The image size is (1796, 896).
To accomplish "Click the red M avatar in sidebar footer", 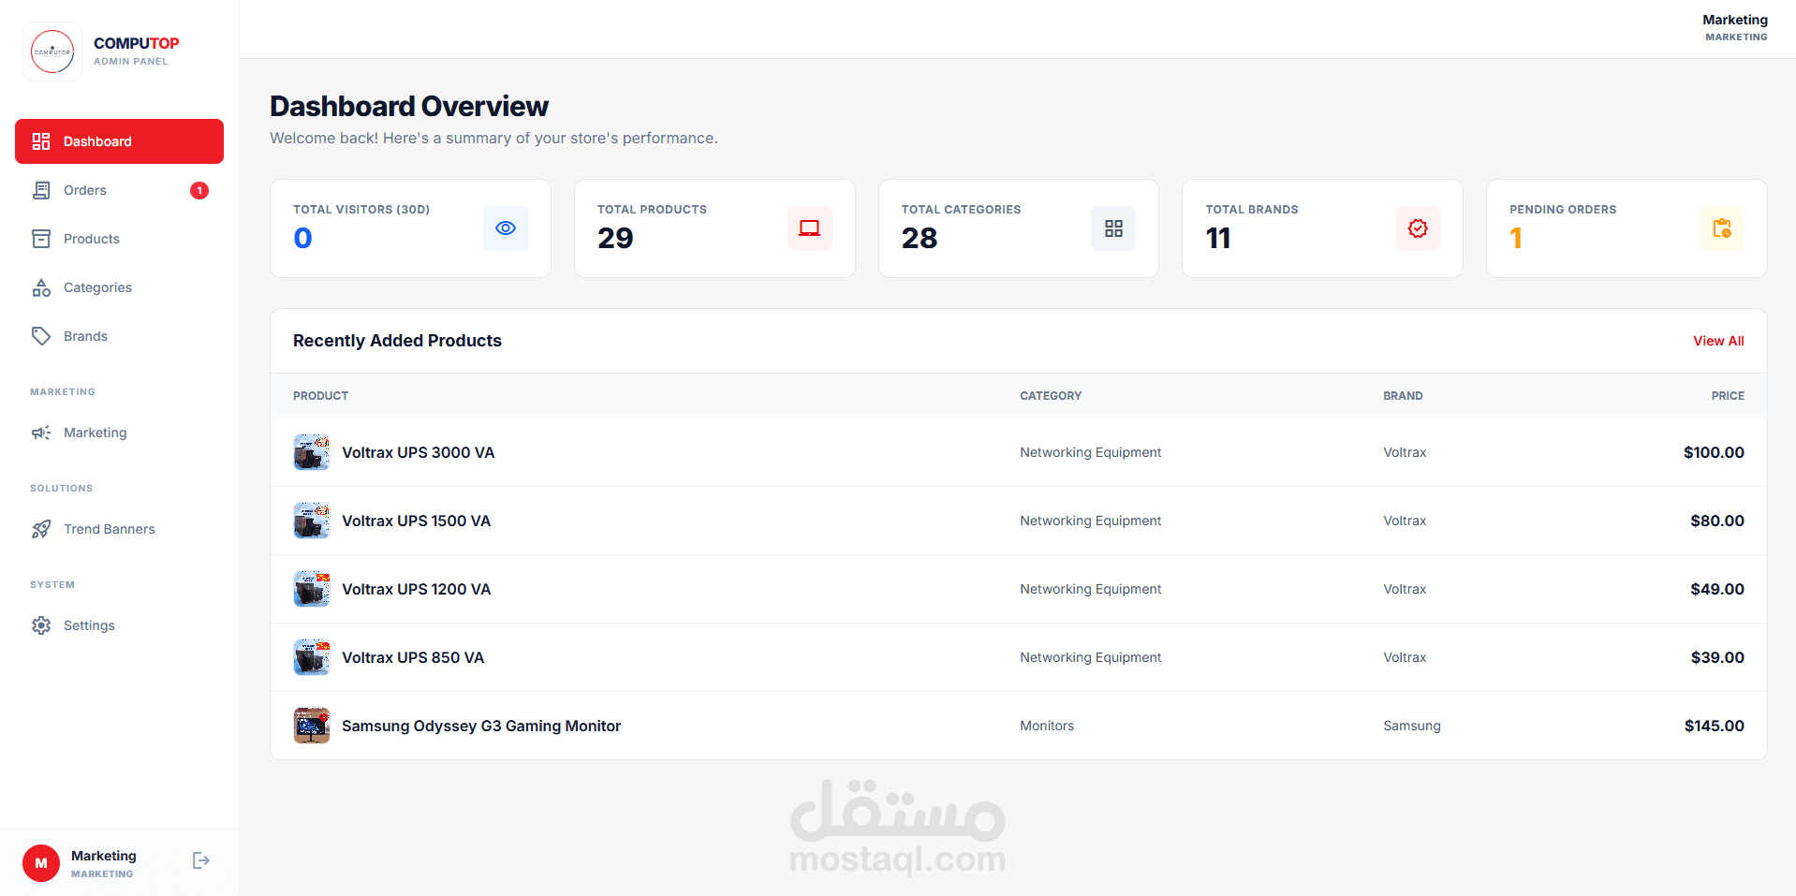I will tap(41, 863).
